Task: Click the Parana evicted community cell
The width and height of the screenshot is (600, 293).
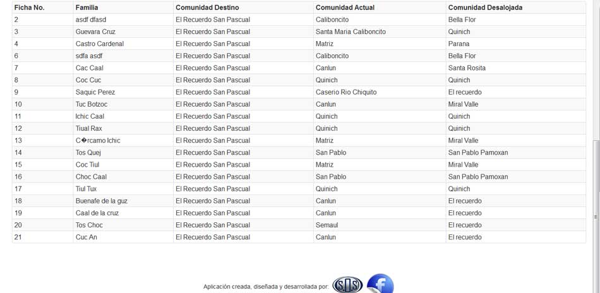Action: point(516,44)
